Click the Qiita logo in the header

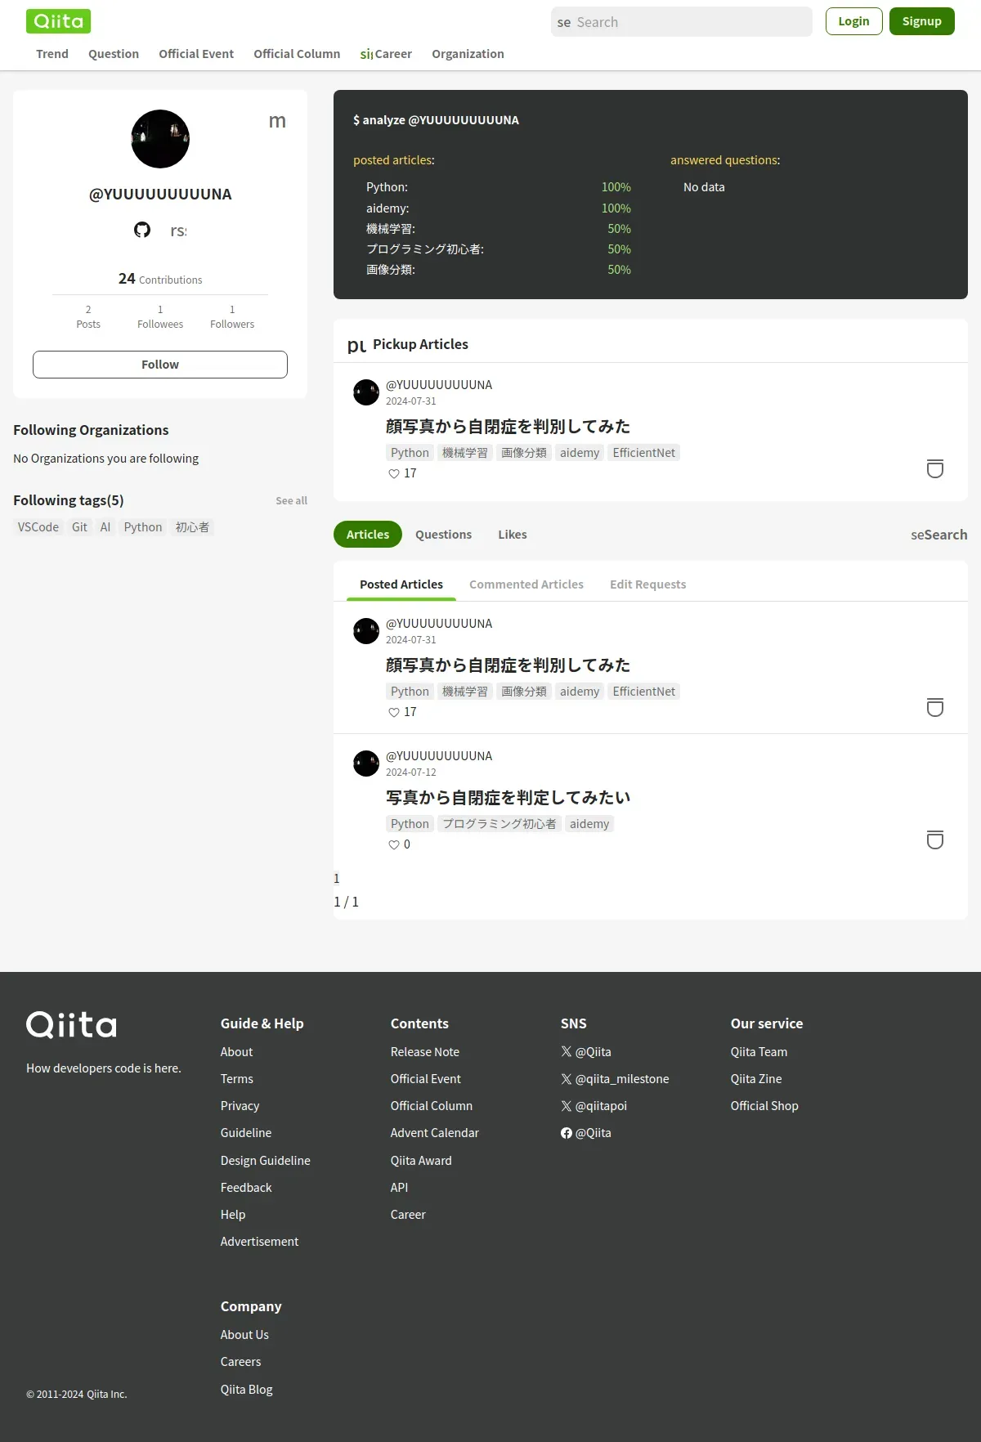(x=58, y=21)
